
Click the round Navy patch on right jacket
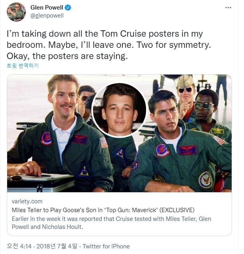205,179
